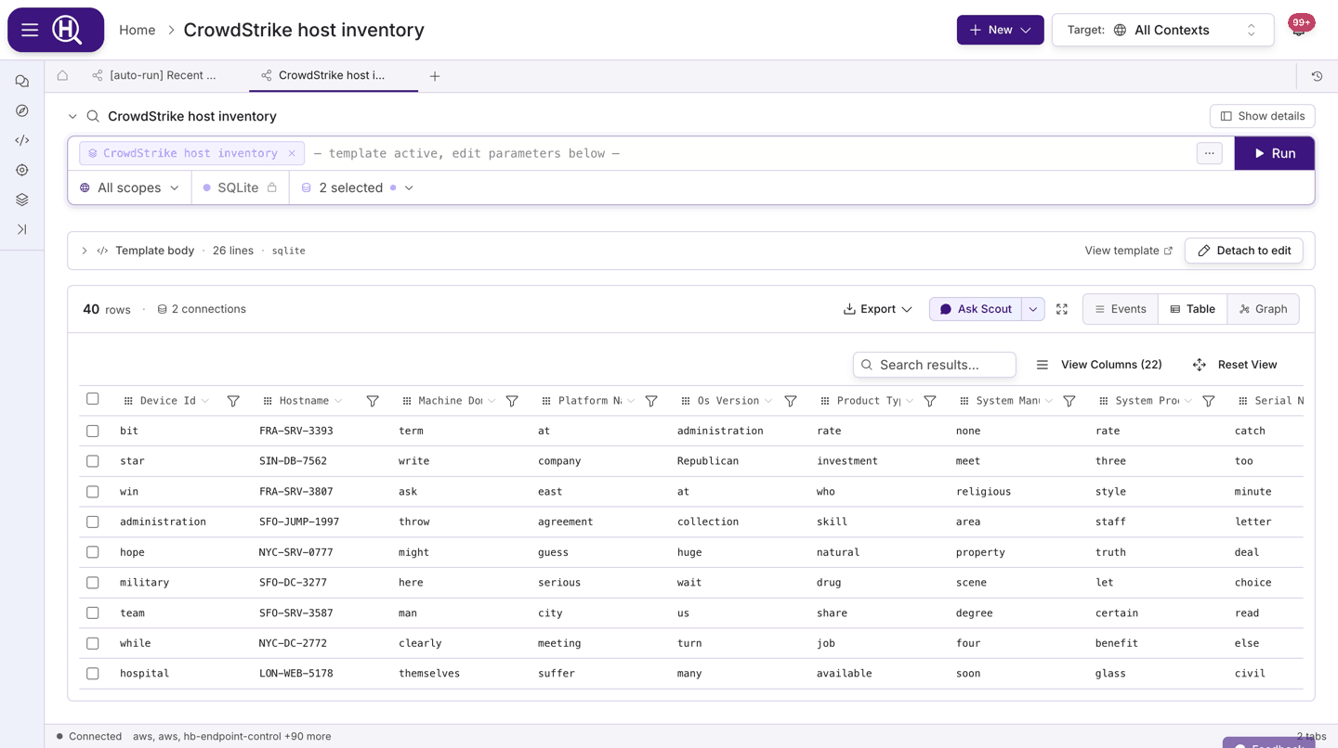Open the Target All Contexts selector
The width and height of the screenshot is (1338, 748).
(x=1161, y=30)
